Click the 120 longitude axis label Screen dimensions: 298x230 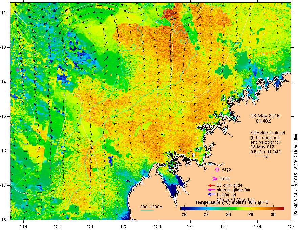click(57, 226)
